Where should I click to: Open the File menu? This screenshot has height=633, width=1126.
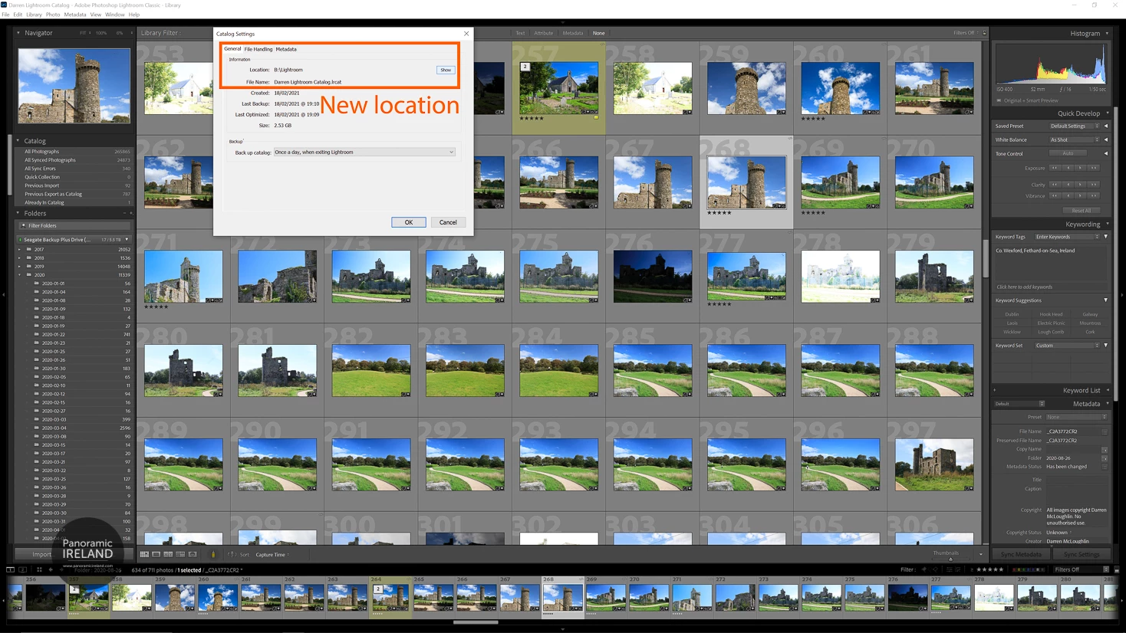pos(5,15)
